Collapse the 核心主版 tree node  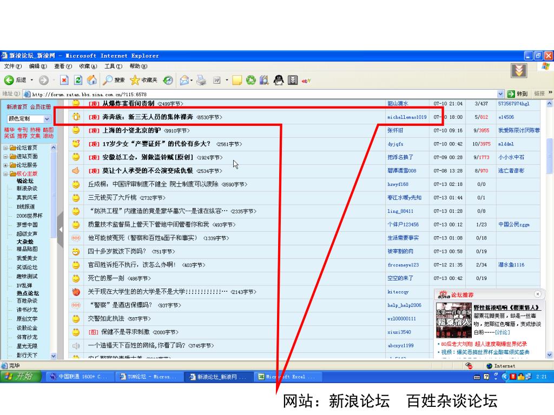click(x=5, y=174)
